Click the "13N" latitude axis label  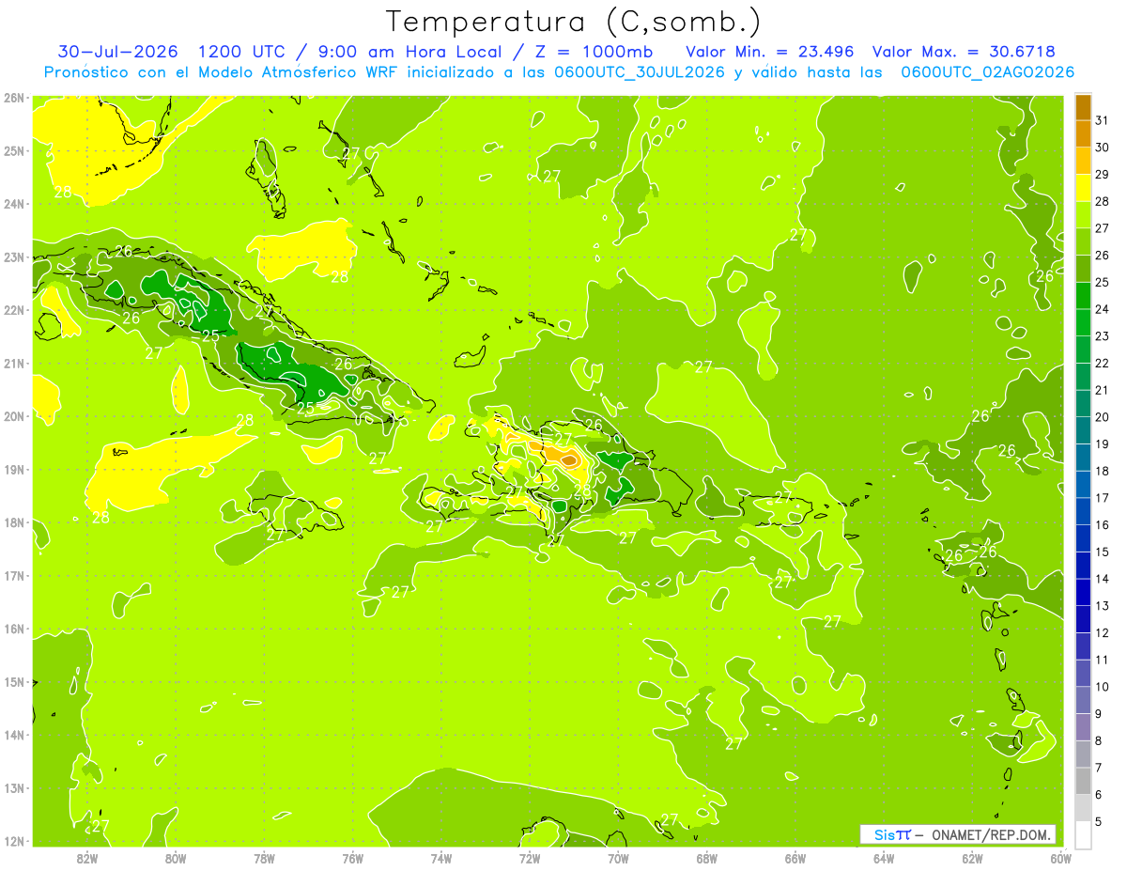pyautogui.click(x=14, y=788)
